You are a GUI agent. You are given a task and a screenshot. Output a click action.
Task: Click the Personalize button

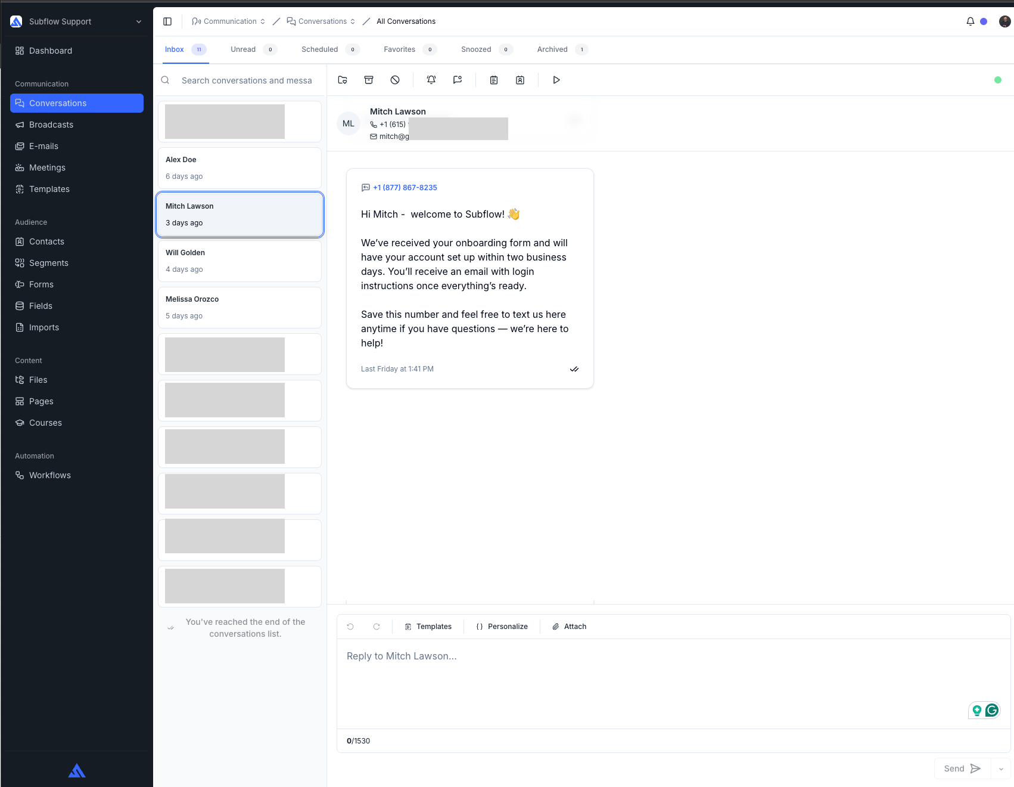tap(502, 627)
